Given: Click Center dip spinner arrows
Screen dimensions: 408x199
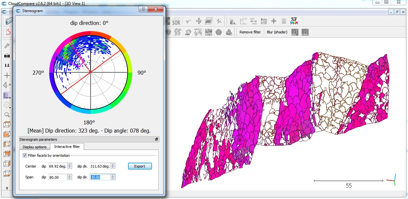Looking at the screenshot, I should 70,166.
